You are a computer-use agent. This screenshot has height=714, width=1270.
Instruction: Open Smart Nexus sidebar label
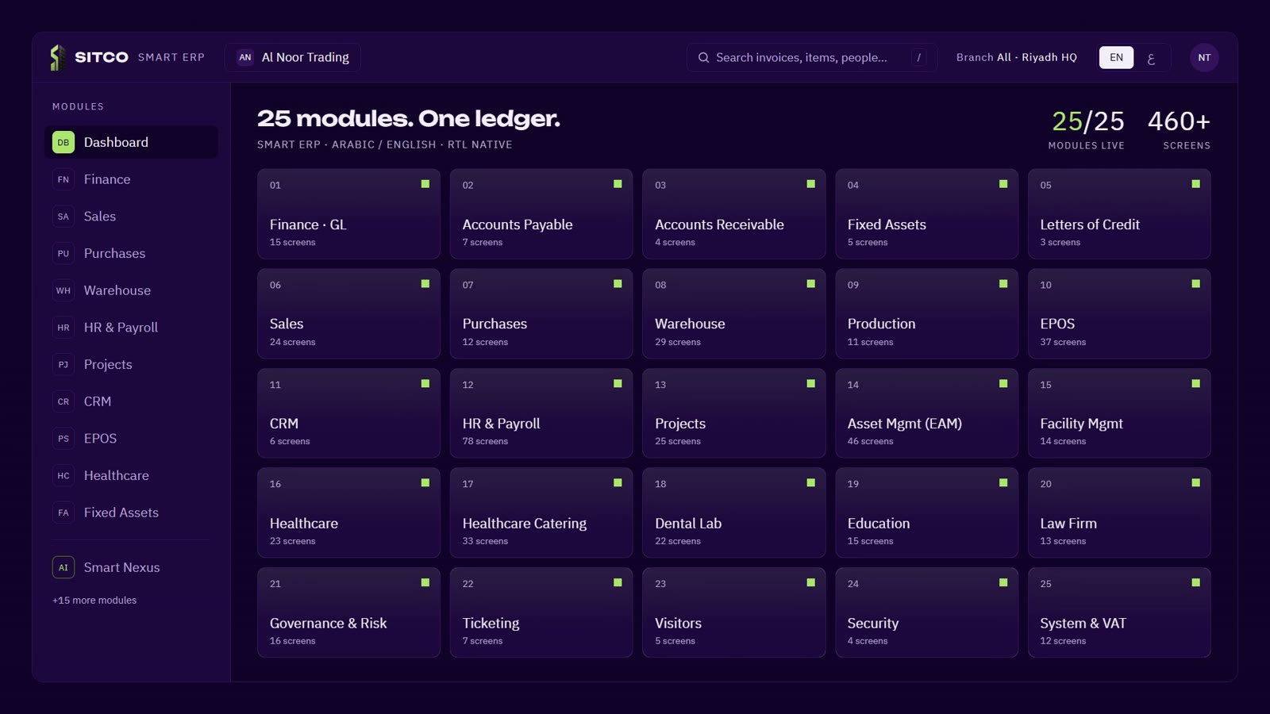pyautogui.click(x=122, y=567)
